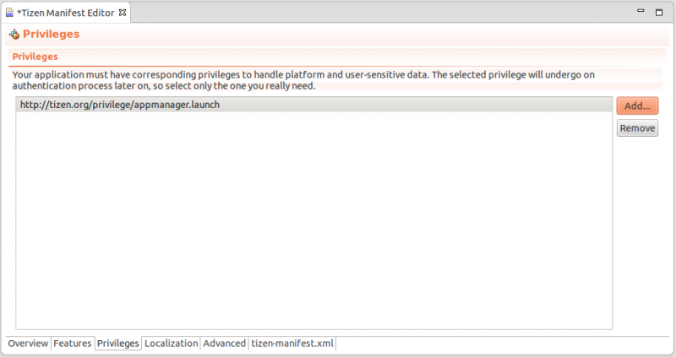
Task: Click the icon beside Privileges page heading
Action: tap(14, 35)
